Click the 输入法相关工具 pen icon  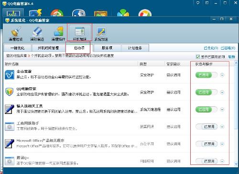(x=10, y=109)
